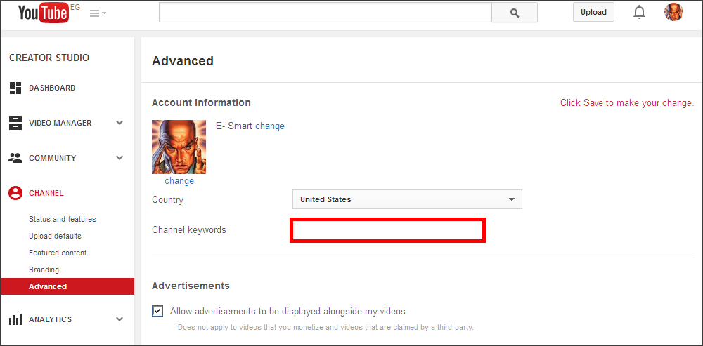Open account avatar menu in header
703x346 pixels.
[673, 12]
